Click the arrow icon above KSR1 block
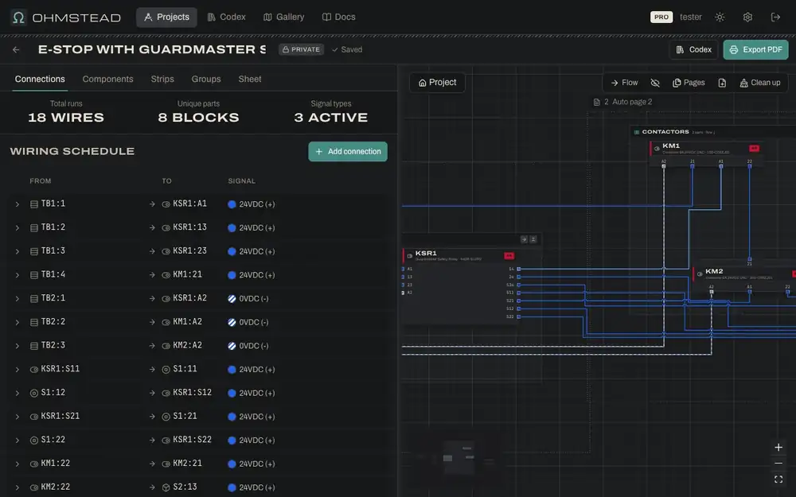Screen dimensions: 796x497 524,239
